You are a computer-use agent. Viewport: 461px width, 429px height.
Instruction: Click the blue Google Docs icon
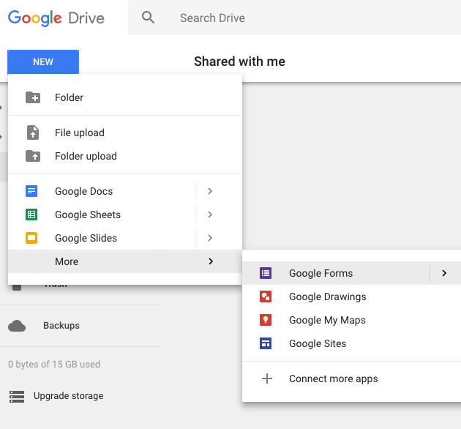pyautogui.click(x=31, y=191)
